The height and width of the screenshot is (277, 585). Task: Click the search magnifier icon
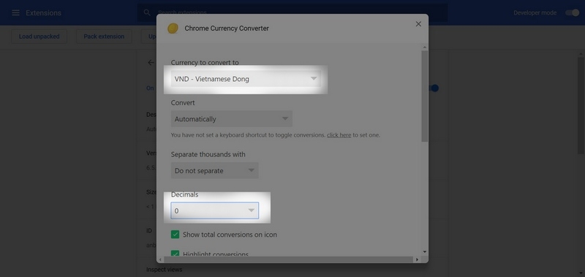(x=147, y=12)
